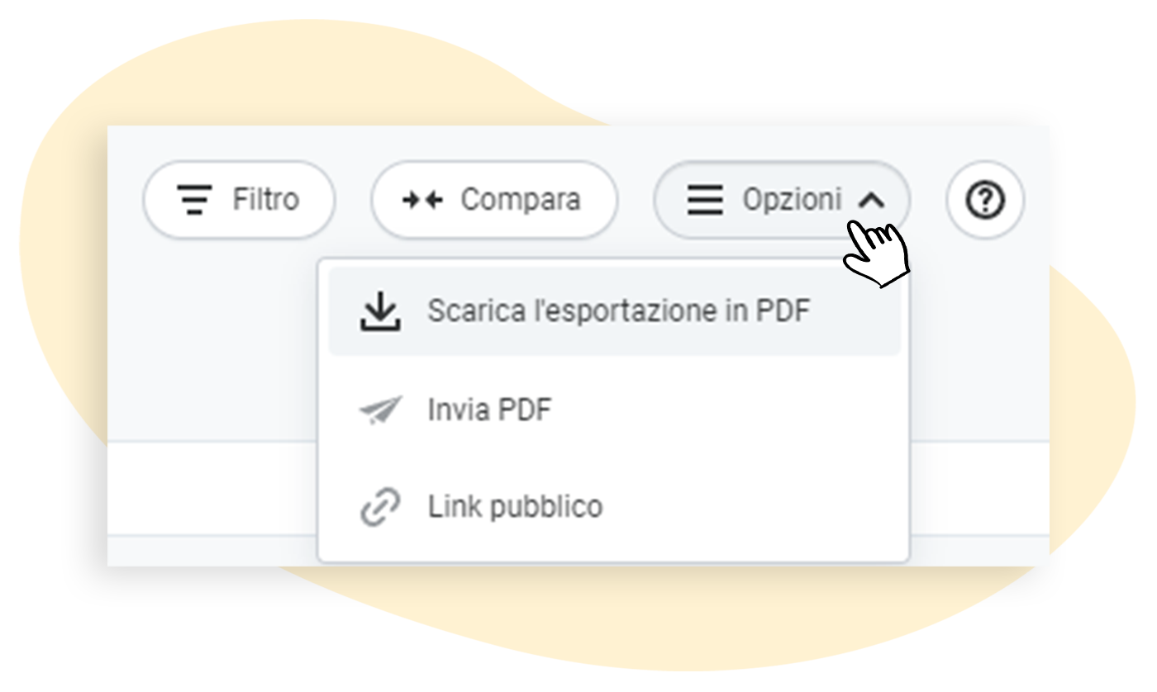Click the paper plane send icon
This screenshot has width=1157, height=692.
(x=379, y=410)
